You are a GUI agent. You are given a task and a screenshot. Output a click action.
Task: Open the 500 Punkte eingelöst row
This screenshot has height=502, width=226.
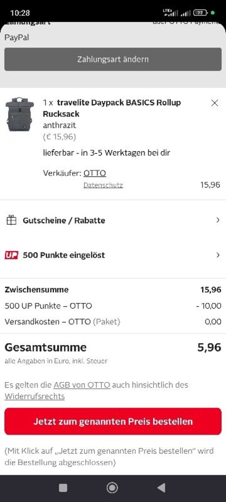click(113, 255)
